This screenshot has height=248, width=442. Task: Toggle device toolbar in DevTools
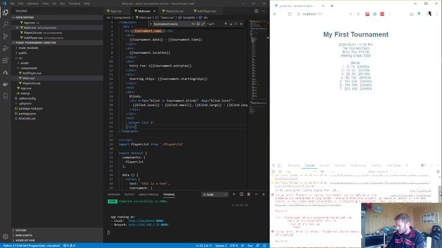[280, 165]
